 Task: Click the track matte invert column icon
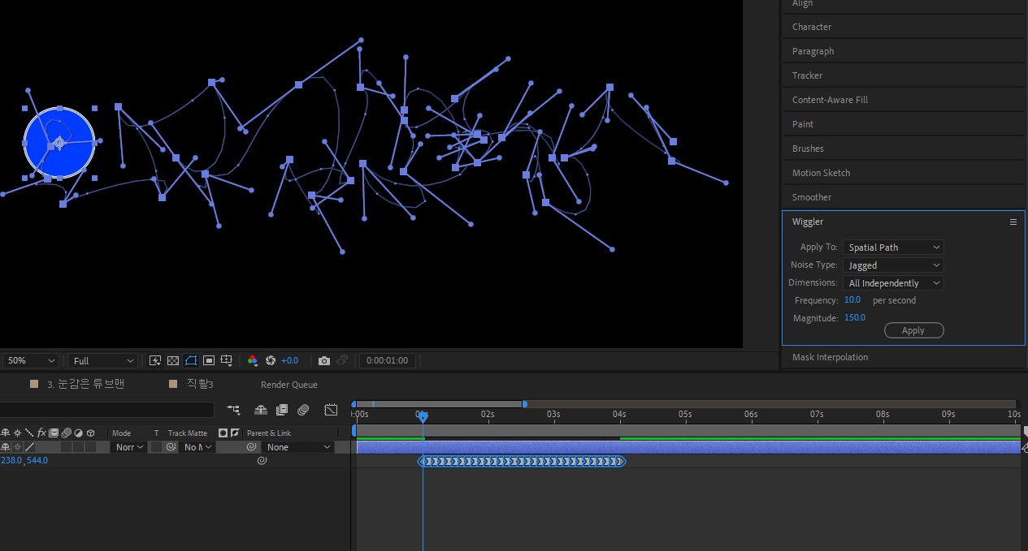(x=235, y=433)
